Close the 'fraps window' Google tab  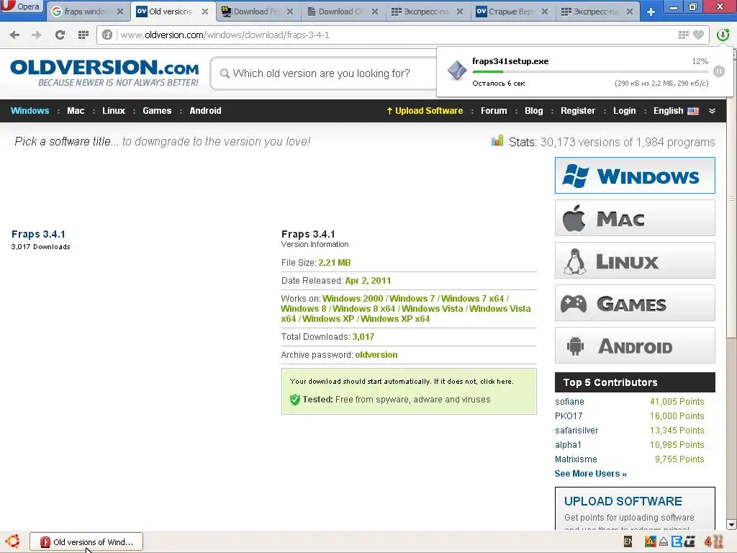120,12
